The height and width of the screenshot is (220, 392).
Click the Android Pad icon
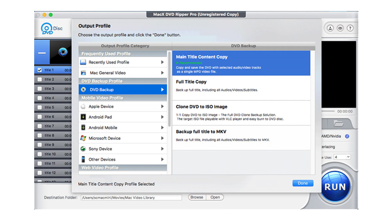[x=83, y=117]
